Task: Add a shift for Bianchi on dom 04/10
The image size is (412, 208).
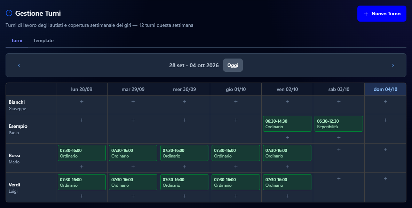Action: [x=386, y=102]
